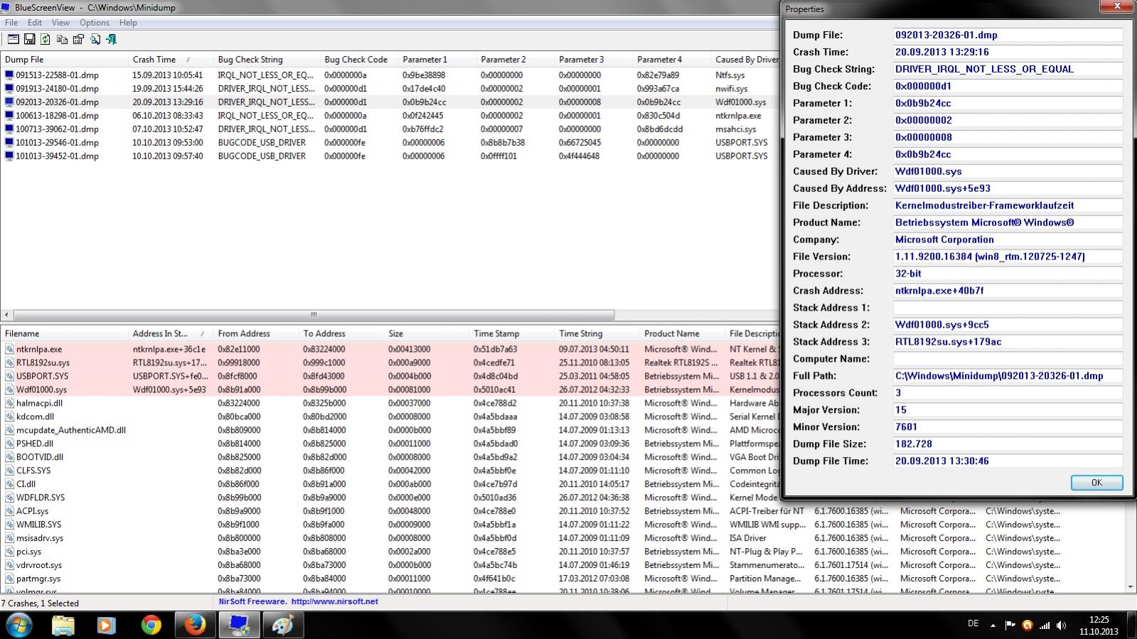
Task: Click the Caused By Driver field value
Action: pos(1008,171)
